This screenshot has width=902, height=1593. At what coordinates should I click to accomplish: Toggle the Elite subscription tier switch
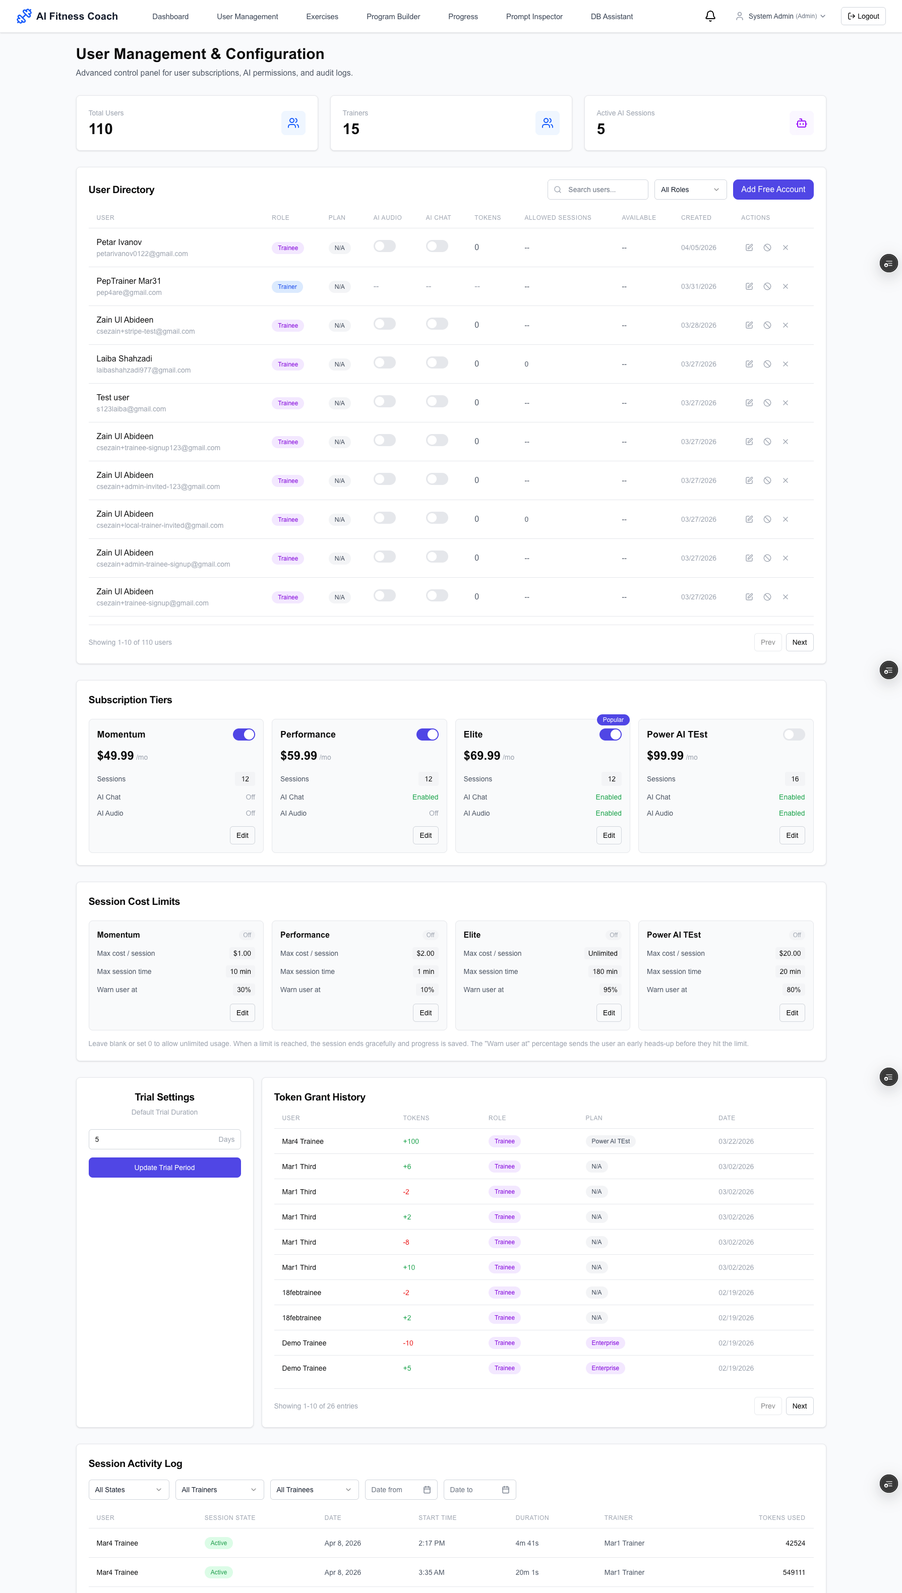(610, 734)
